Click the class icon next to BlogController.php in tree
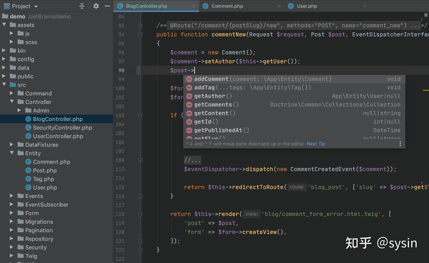429x263 pixels. pyautogui.click(x=28, y=119)
